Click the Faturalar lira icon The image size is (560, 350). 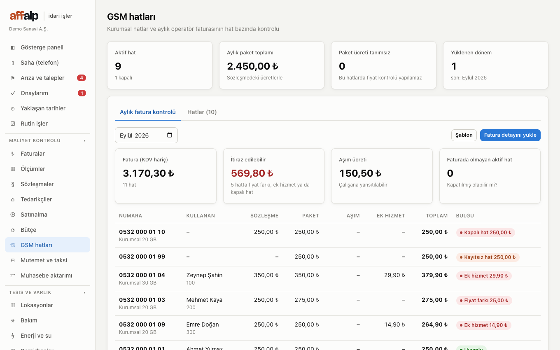tap(13, 154)
